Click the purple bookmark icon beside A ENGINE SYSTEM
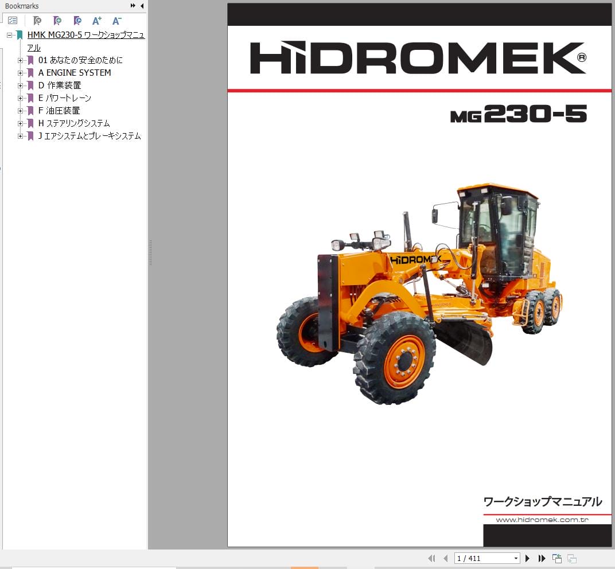This screenshot has height=569, width=615. (x=30, y=73)
